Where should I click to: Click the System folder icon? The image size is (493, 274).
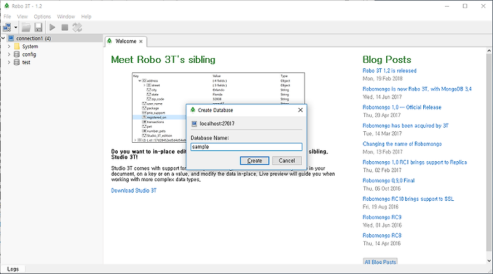tap(17, 46)
